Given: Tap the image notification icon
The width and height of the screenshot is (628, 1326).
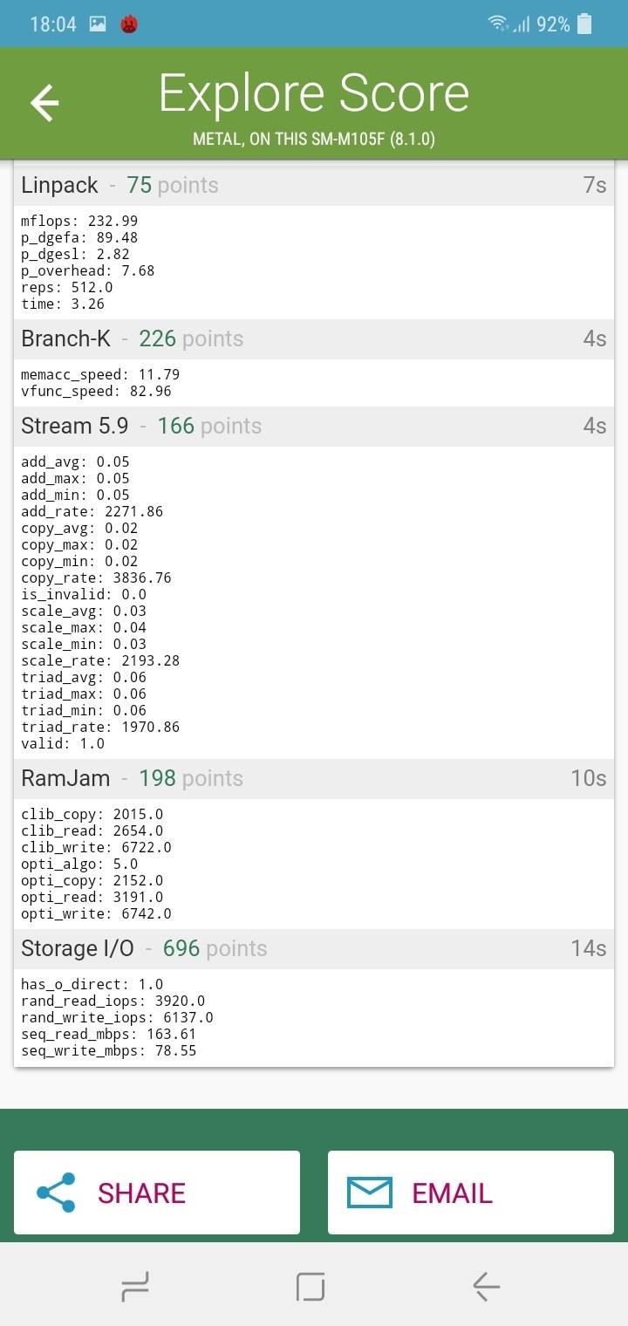Looking at the screenshot, I should pyautogui.click(x=98, y=24).
